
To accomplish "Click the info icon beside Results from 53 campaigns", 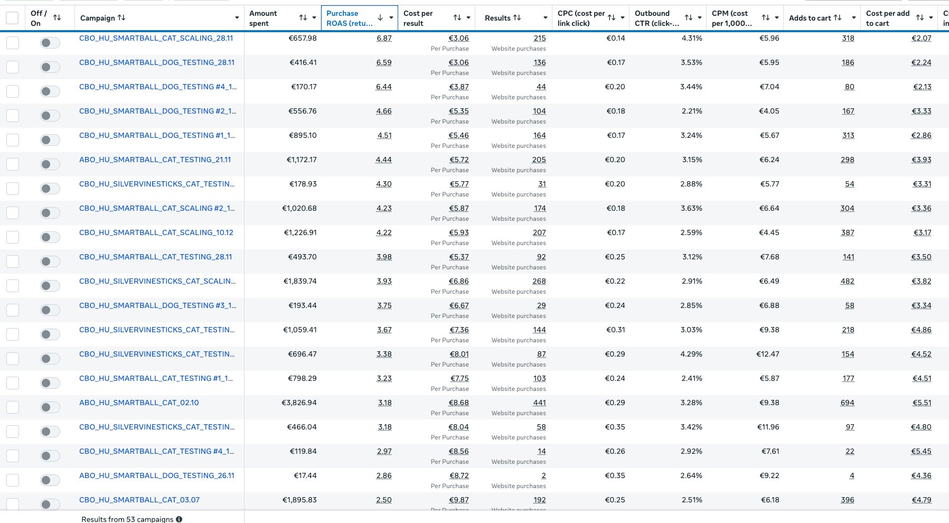I will tap(178, 519).
